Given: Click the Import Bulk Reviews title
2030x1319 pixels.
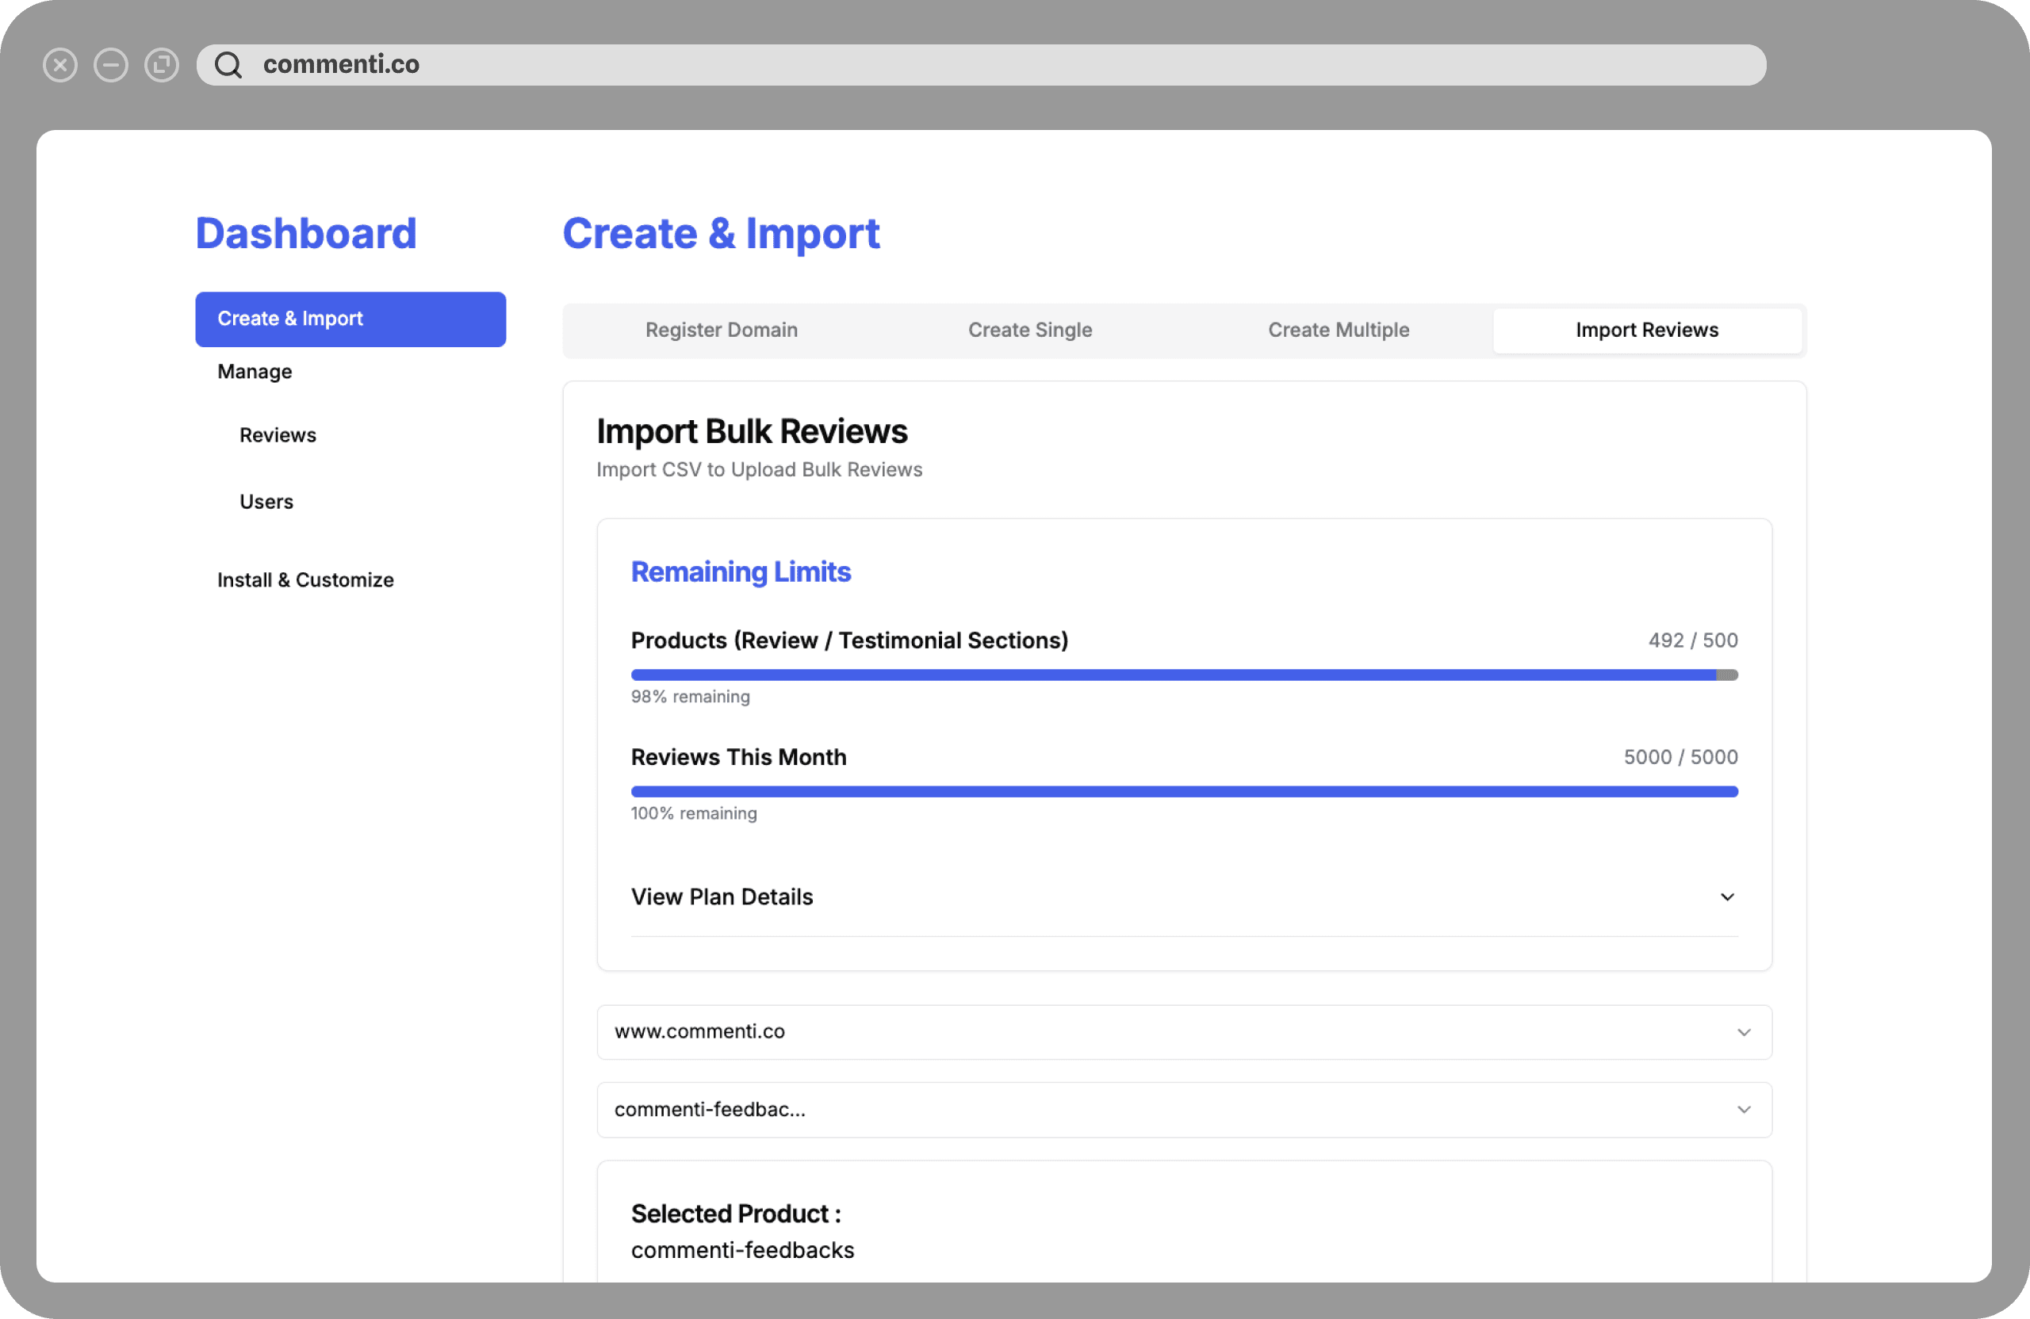Looking at the screenshot, I should coord(752,431).
